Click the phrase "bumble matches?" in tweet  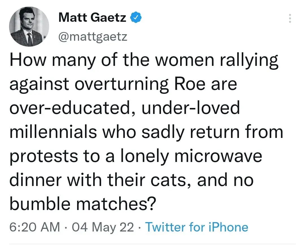click(x=83, y=203)
